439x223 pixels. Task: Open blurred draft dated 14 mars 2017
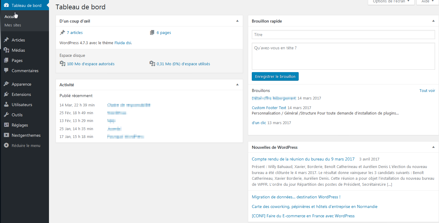point(274,98)
